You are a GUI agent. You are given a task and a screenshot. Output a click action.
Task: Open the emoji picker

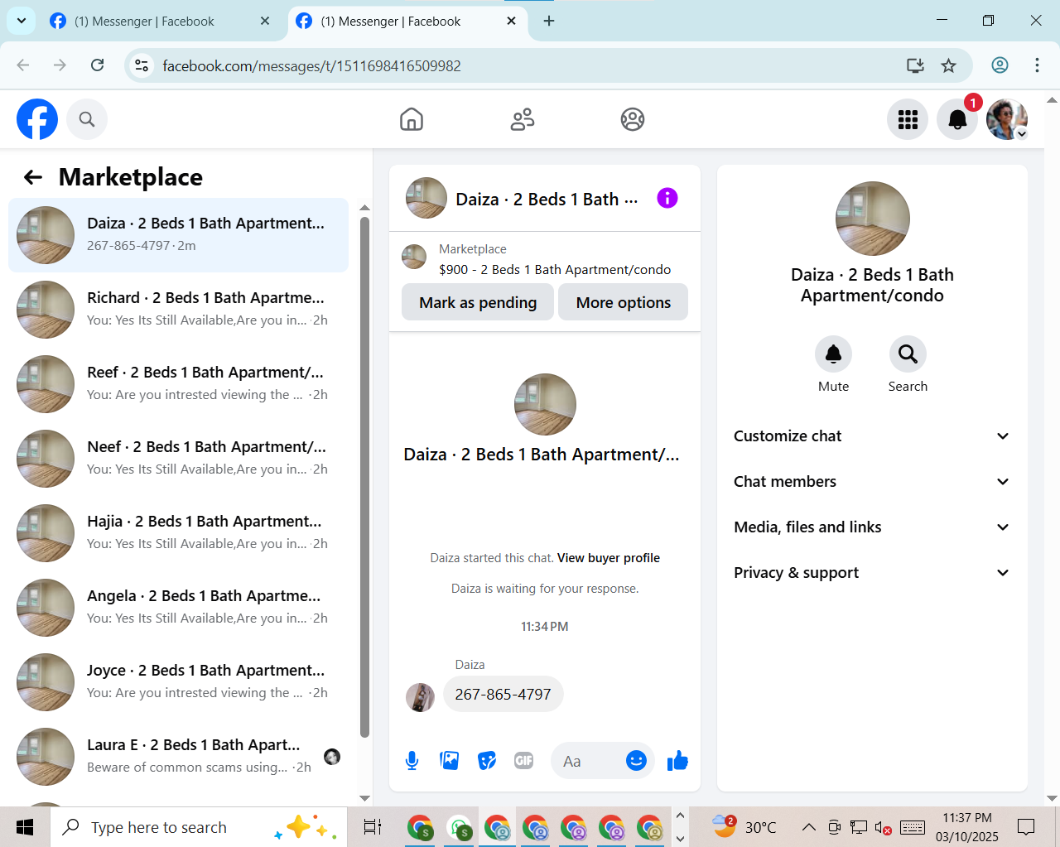point(636,761)
